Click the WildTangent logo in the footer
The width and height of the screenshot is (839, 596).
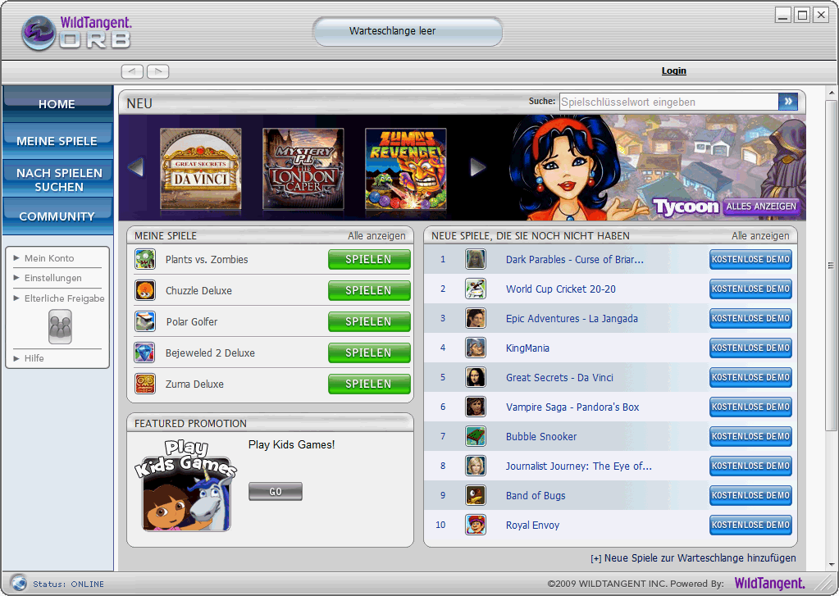tap(769, 583)
